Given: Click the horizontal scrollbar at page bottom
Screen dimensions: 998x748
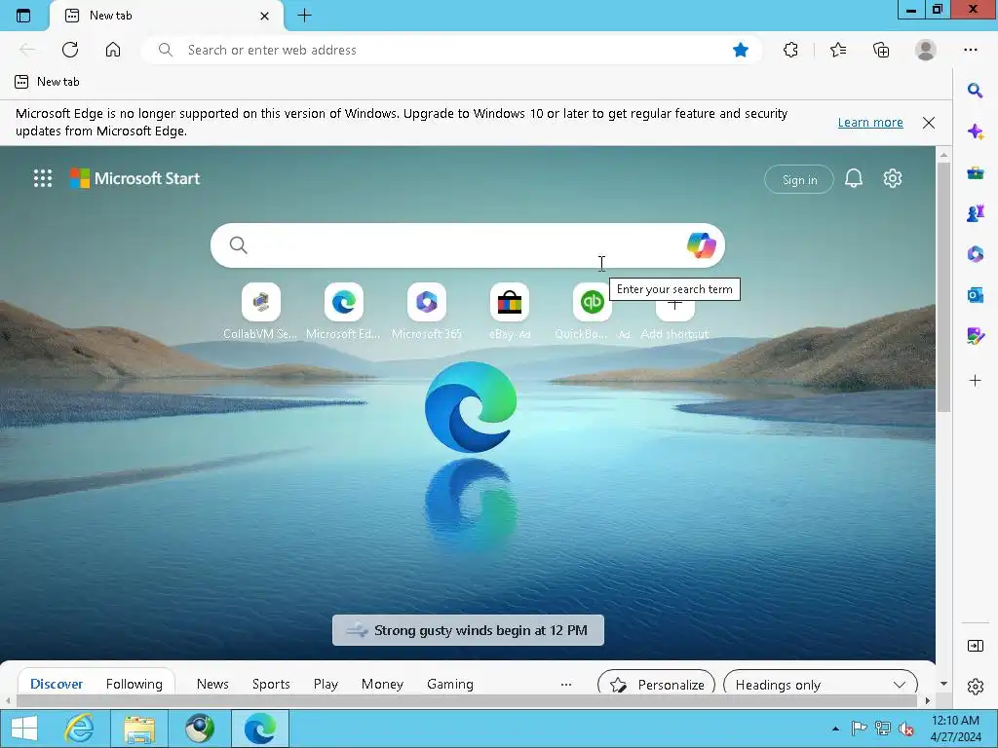Looking at the screenshot, I should click(x=468, y=700).
